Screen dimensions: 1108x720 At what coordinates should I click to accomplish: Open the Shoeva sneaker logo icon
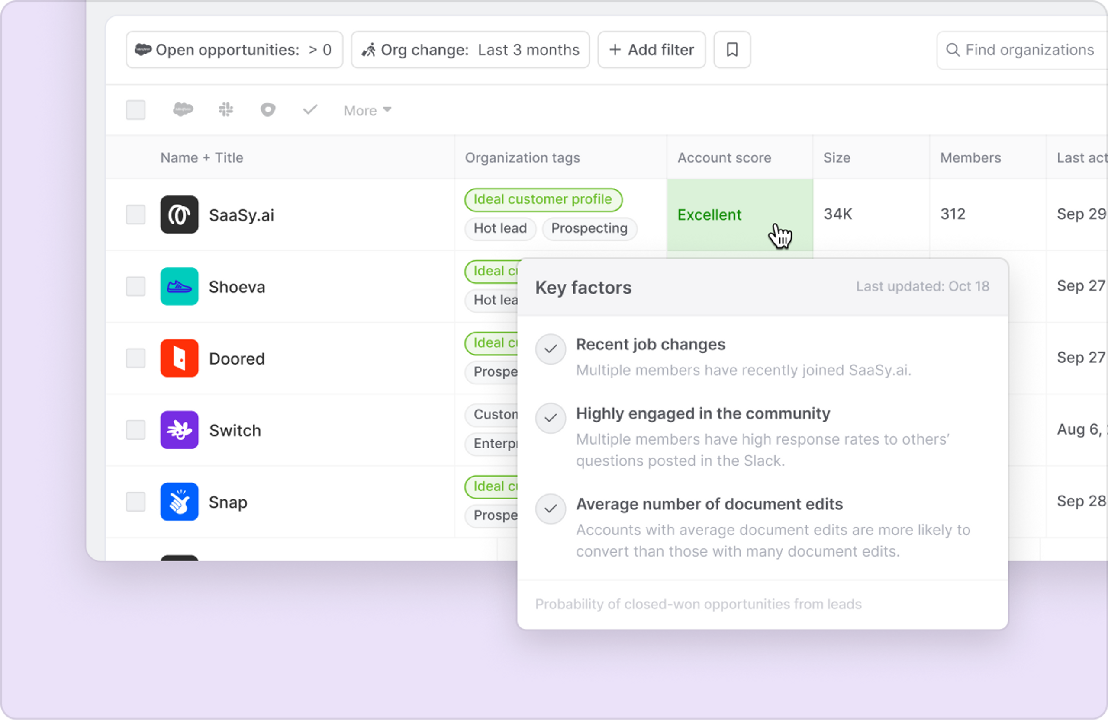(179, 287)
